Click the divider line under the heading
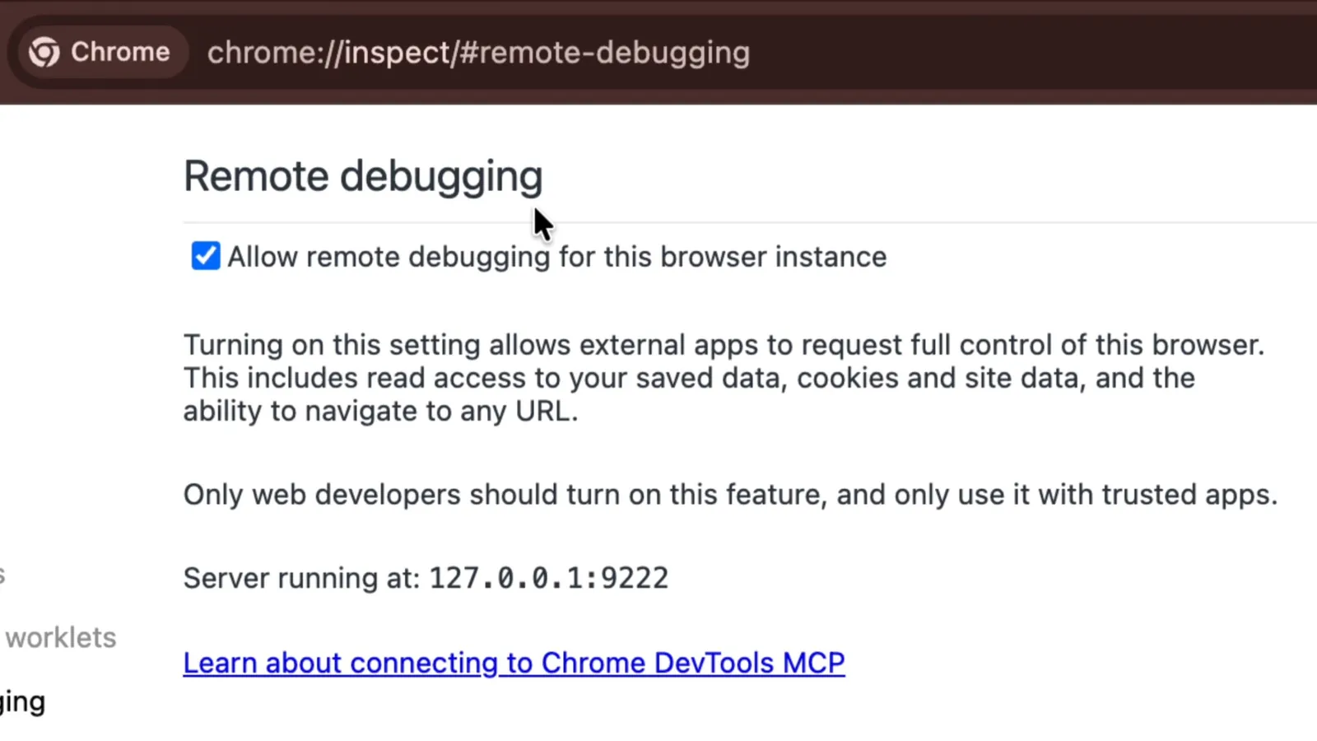 (741, 220)
